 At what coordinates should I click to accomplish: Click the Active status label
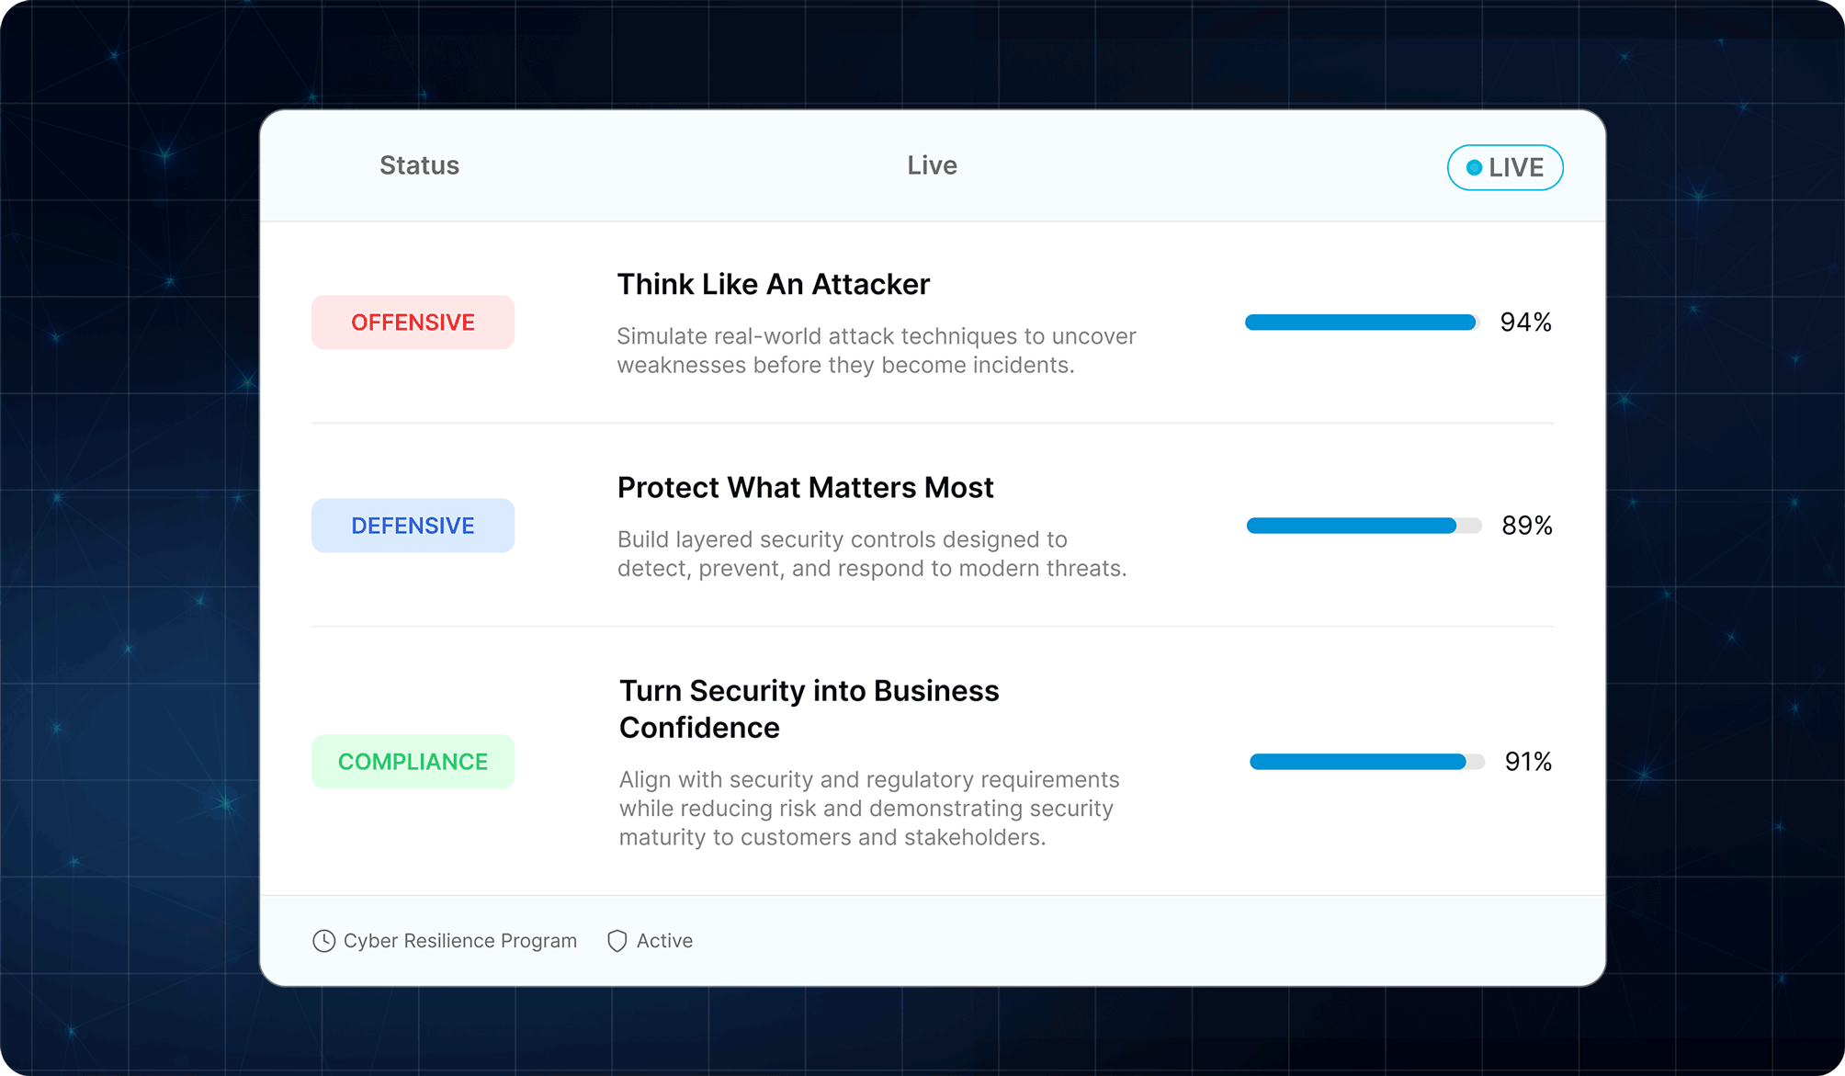[x=664, y=941]
